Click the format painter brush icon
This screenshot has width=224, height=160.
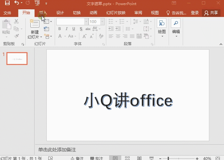click(x=16, y=36)
